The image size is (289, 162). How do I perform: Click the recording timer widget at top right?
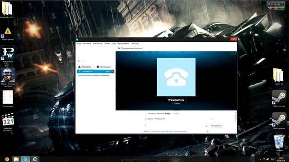(276, 6)
